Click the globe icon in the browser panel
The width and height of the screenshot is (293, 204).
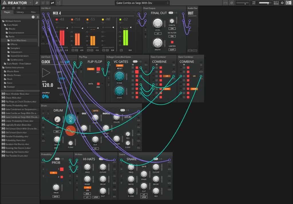[x=33, y=17]
